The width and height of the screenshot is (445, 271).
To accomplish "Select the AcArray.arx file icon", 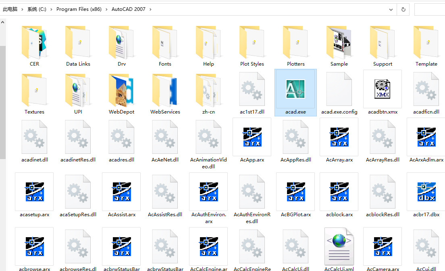I will [x=339, y=137].
